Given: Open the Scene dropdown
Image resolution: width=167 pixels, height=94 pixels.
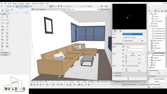Looking at the screenshot, I should point(133,34).
